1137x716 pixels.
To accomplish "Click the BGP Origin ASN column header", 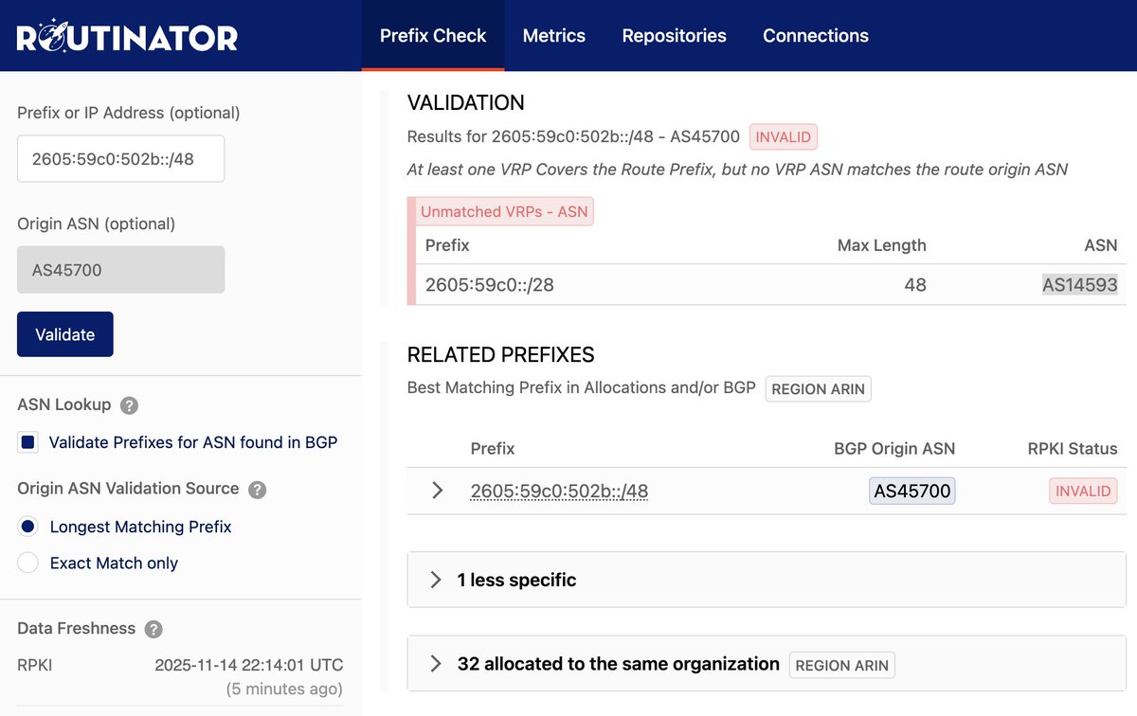I will (894, 448).
